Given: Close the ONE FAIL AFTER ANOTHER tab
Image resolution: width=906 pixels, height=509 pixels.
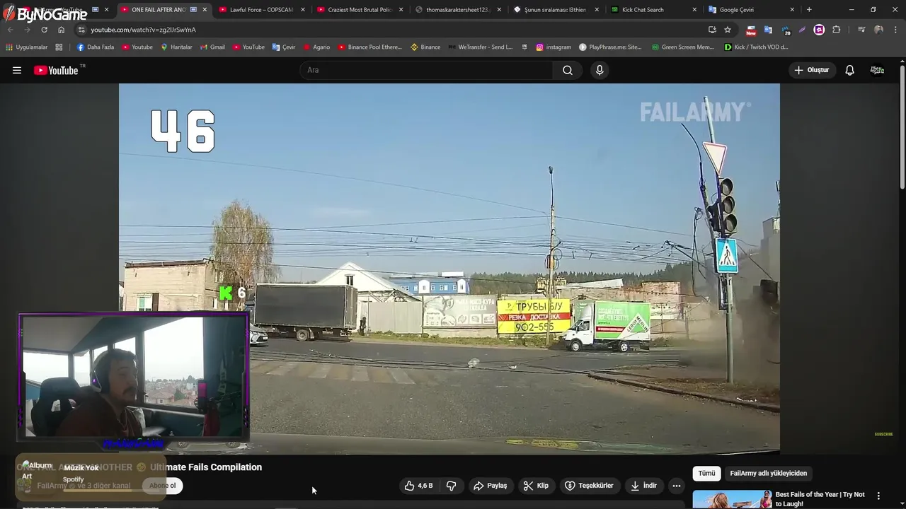Looking at the screenshot, I should point(205,10).
